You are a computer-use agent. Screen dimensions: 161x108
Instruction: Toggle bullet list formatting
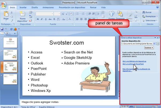coord(77,14)
